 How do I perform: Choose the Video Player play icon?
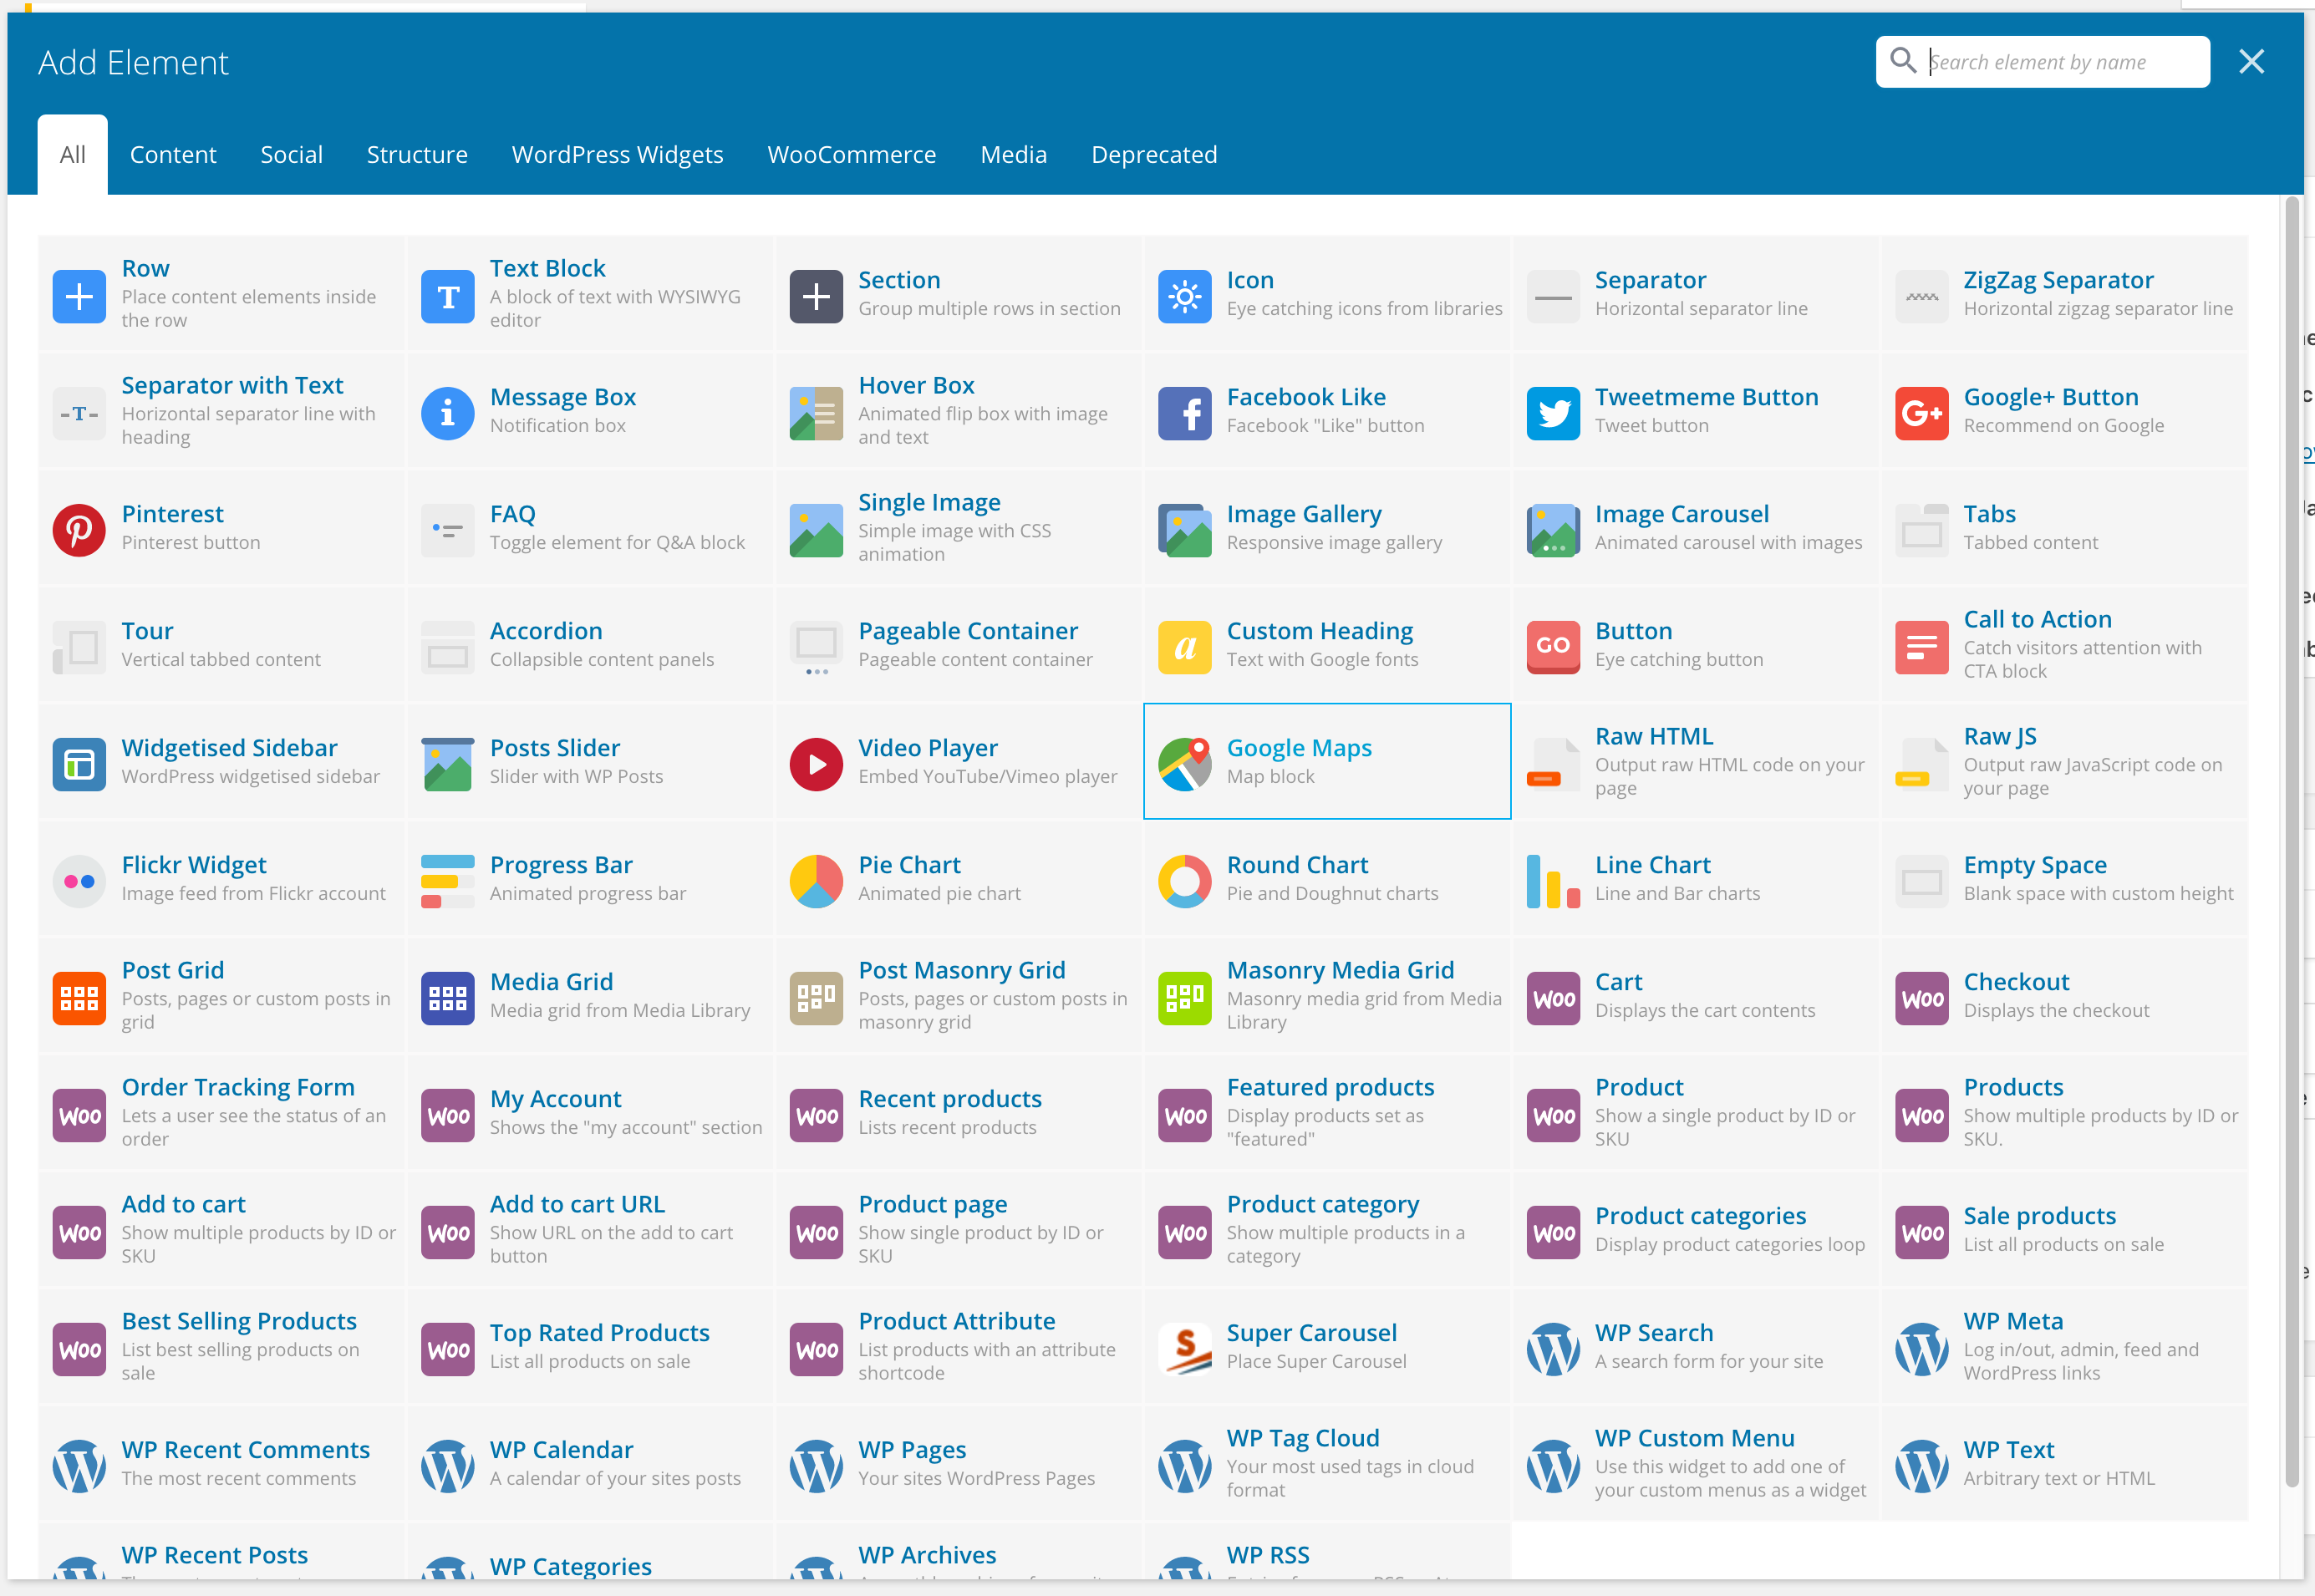tap(816, 764)
